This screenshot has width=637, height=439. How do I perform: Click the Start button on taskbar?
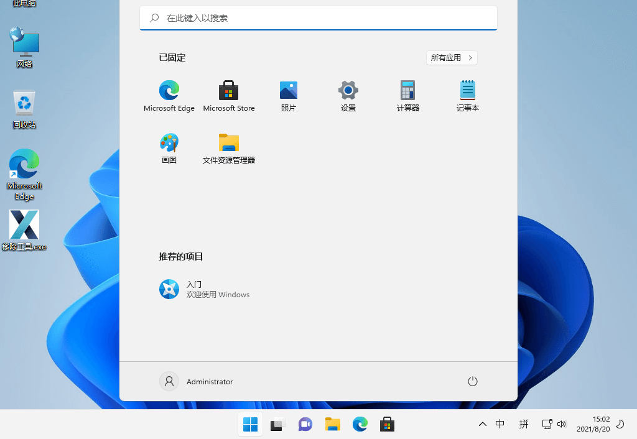point(250,424)
